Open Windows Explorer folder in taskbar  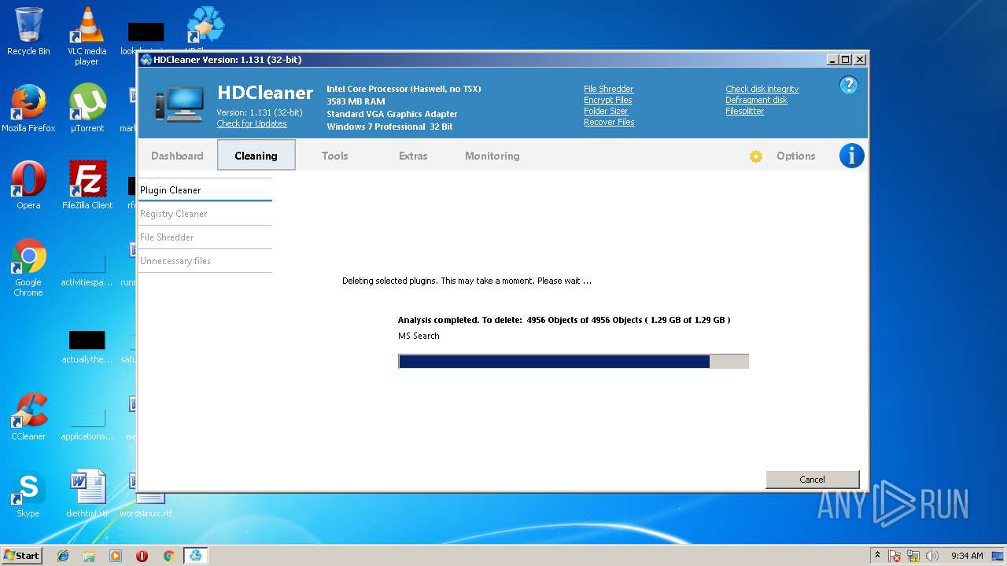(x=89, y=556)
